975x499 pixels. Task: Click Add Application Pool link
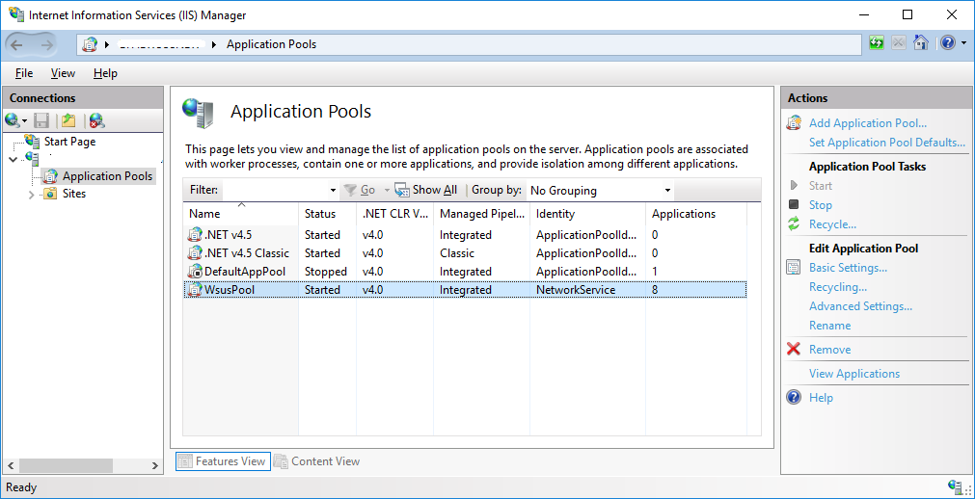point(867,123)
